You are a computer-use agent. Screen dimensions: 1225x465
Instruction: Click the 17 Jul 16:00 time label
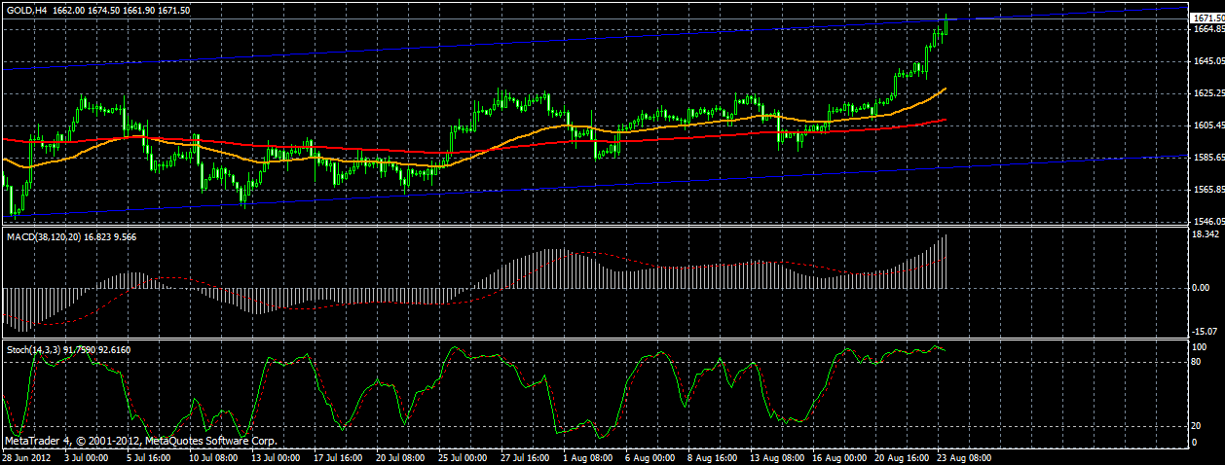point(337,455)
